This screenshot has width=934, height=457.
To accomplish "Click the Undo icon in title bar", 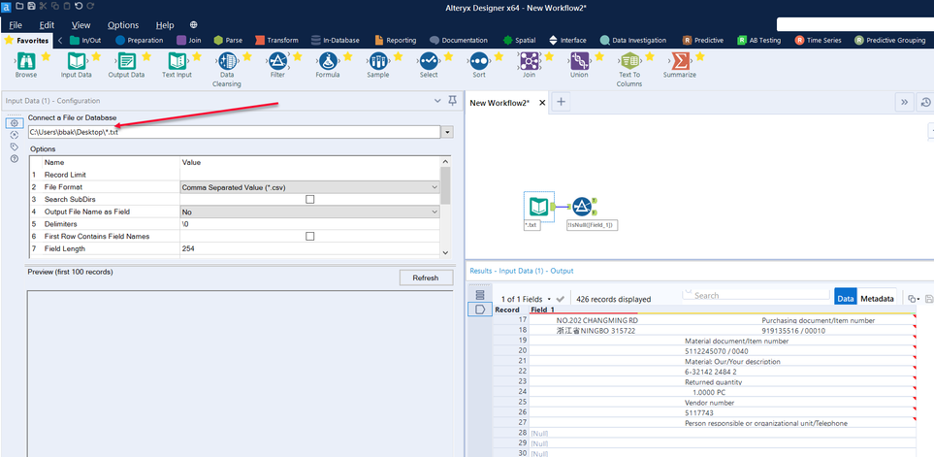I will coord(79,6).
